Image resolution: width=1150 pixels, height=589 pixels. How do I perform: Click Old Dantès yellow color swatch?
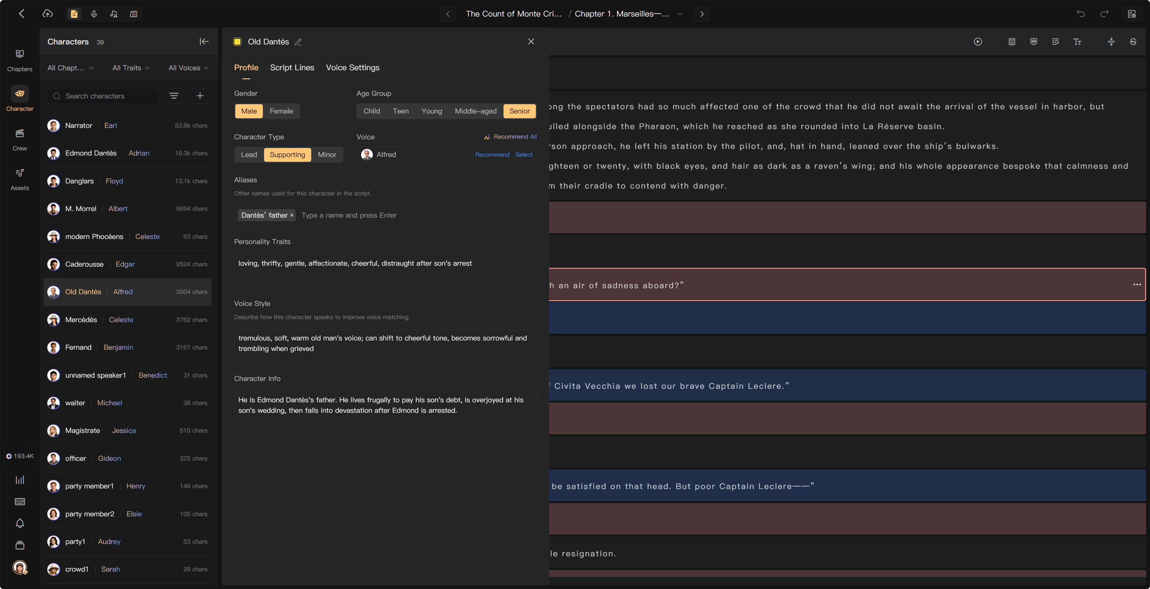[238, 41]
